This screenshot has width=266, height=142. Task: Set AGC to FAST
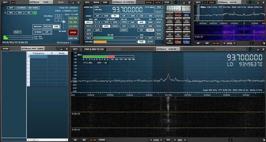150,38
